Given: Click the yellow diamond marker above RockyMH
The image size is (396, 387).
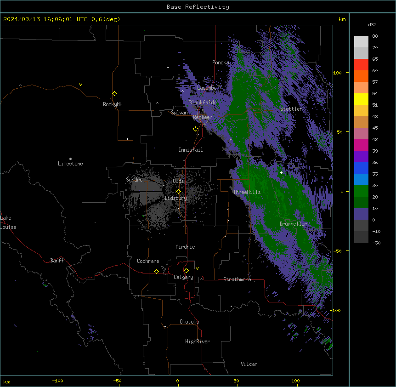Looking at the screenshot, I should (114, 94).
